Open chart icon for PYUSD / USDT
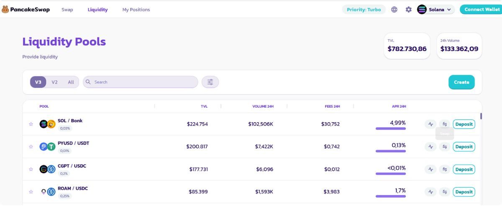This screenshot has width=502, height=206. 430,147
